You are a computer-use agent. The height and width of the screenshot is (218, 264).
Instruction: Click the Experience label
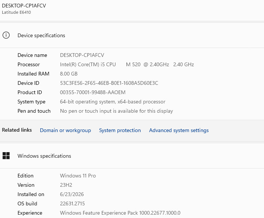(30, 213)
